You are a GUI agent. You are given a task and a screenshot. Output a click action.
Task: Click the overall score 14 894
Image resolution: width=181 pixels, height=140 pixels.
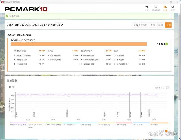point(161,44)
